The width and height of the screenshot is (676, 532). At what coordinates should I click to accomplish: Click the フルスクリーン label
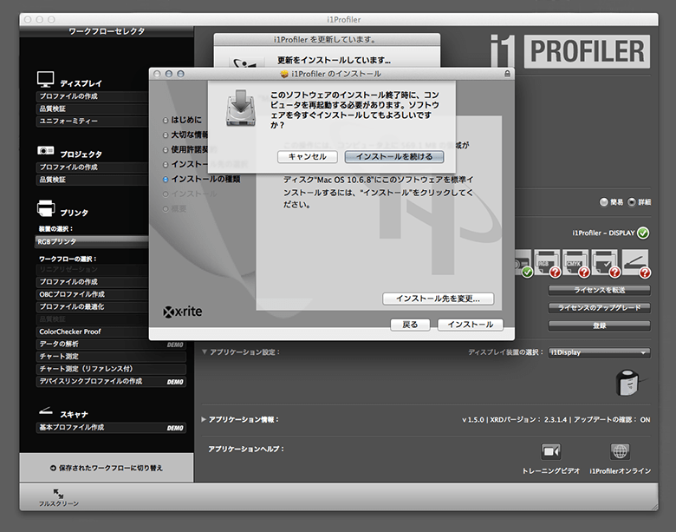pos(59,503)
